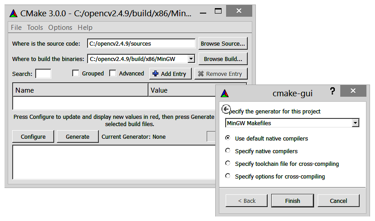Click the back arrow circle in cmake-gui dialog
Image resolution: width=375 pixels, height=221 pixels.
226,109
